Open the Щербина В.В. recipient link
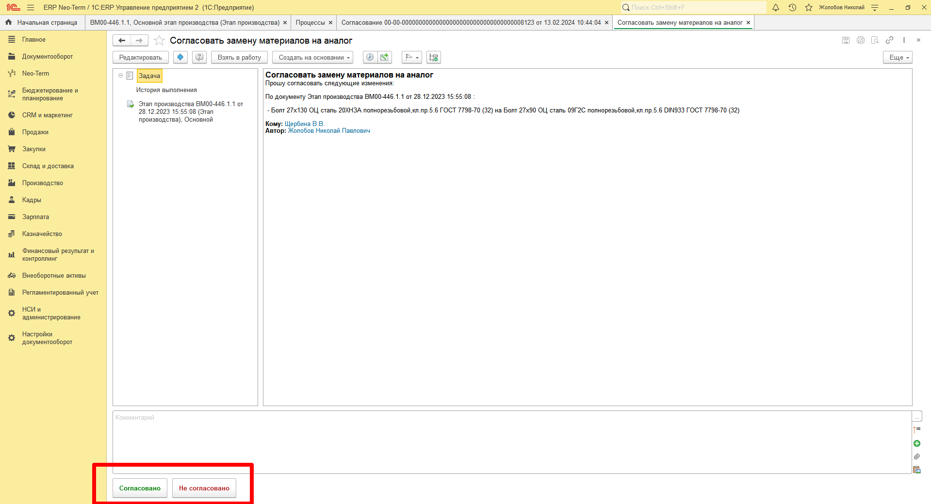Viewport: 931px width, 504px height. [x=305, y=124]
